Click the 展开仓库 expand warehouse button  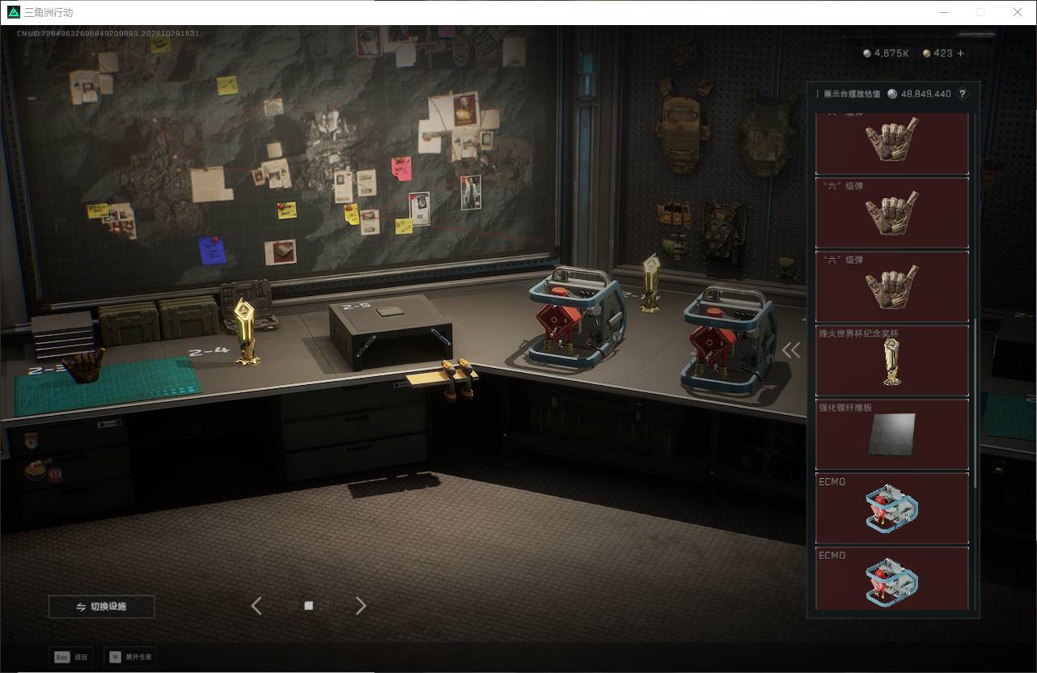132,657
